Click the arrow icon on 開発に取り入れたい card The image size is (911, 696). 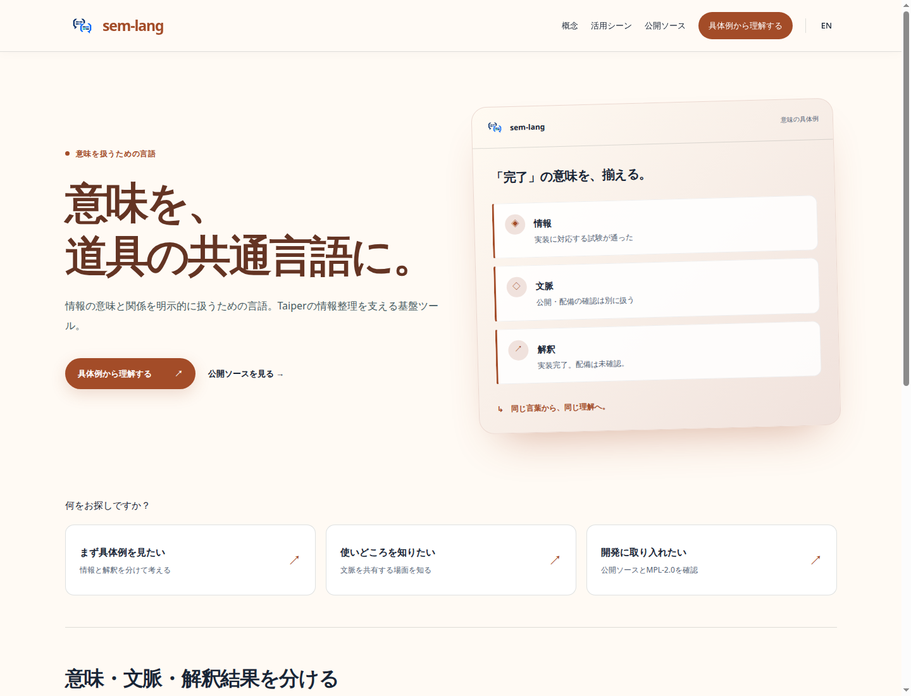point(815,560)
